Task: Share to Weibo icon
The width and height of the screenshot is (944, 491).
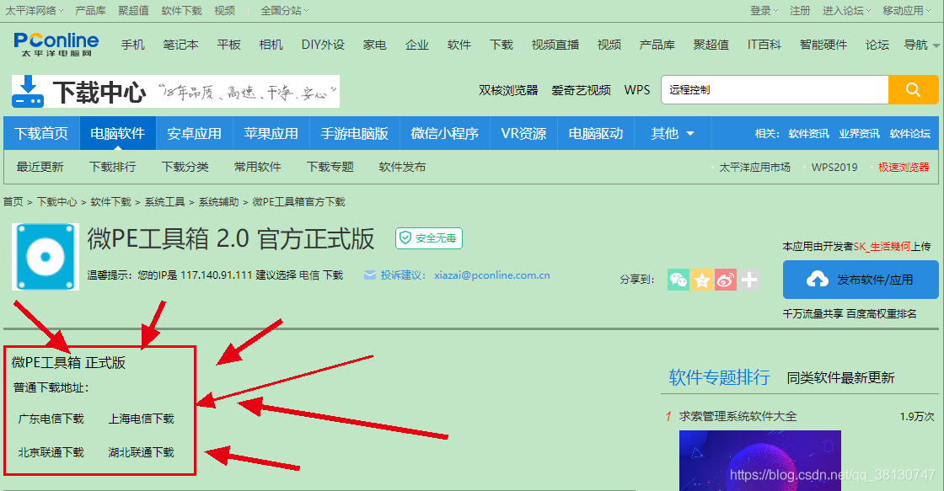Action: (726, 280)
